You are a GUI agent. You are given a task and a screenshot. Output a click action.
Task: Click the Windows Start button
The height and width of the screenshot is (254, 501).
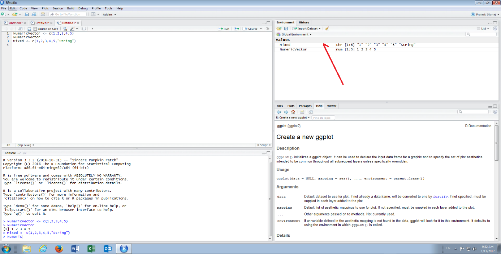point(6,249)
